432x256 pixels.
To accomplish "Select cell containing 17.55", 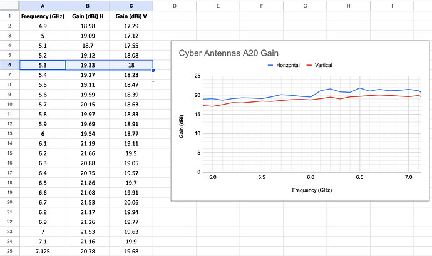I will click(131, 46).
